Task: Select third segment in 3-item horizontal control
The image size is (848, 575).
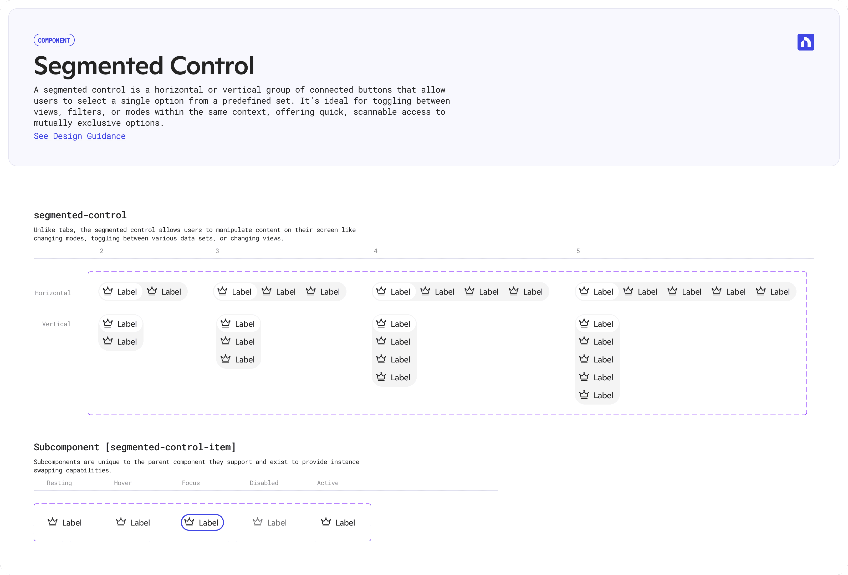Action: point(323,292)
